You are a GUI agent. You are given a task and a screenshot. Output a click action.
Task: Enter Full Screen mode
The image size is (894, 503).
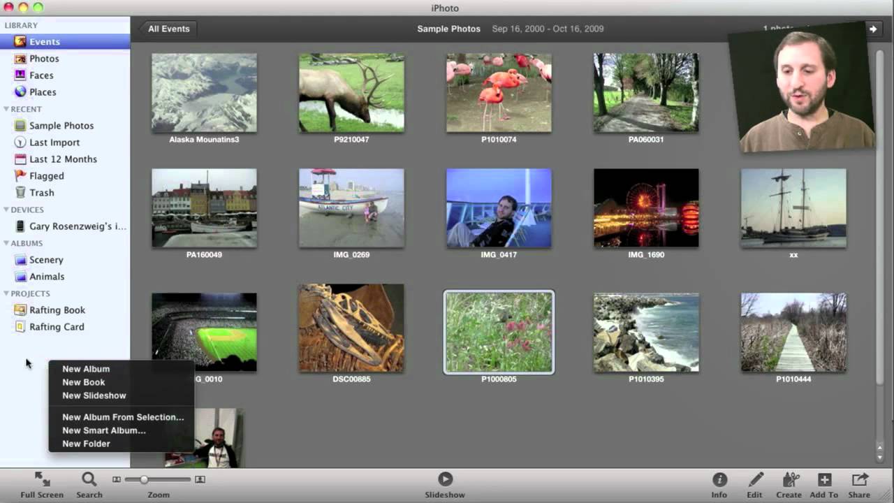pos(42,484)
